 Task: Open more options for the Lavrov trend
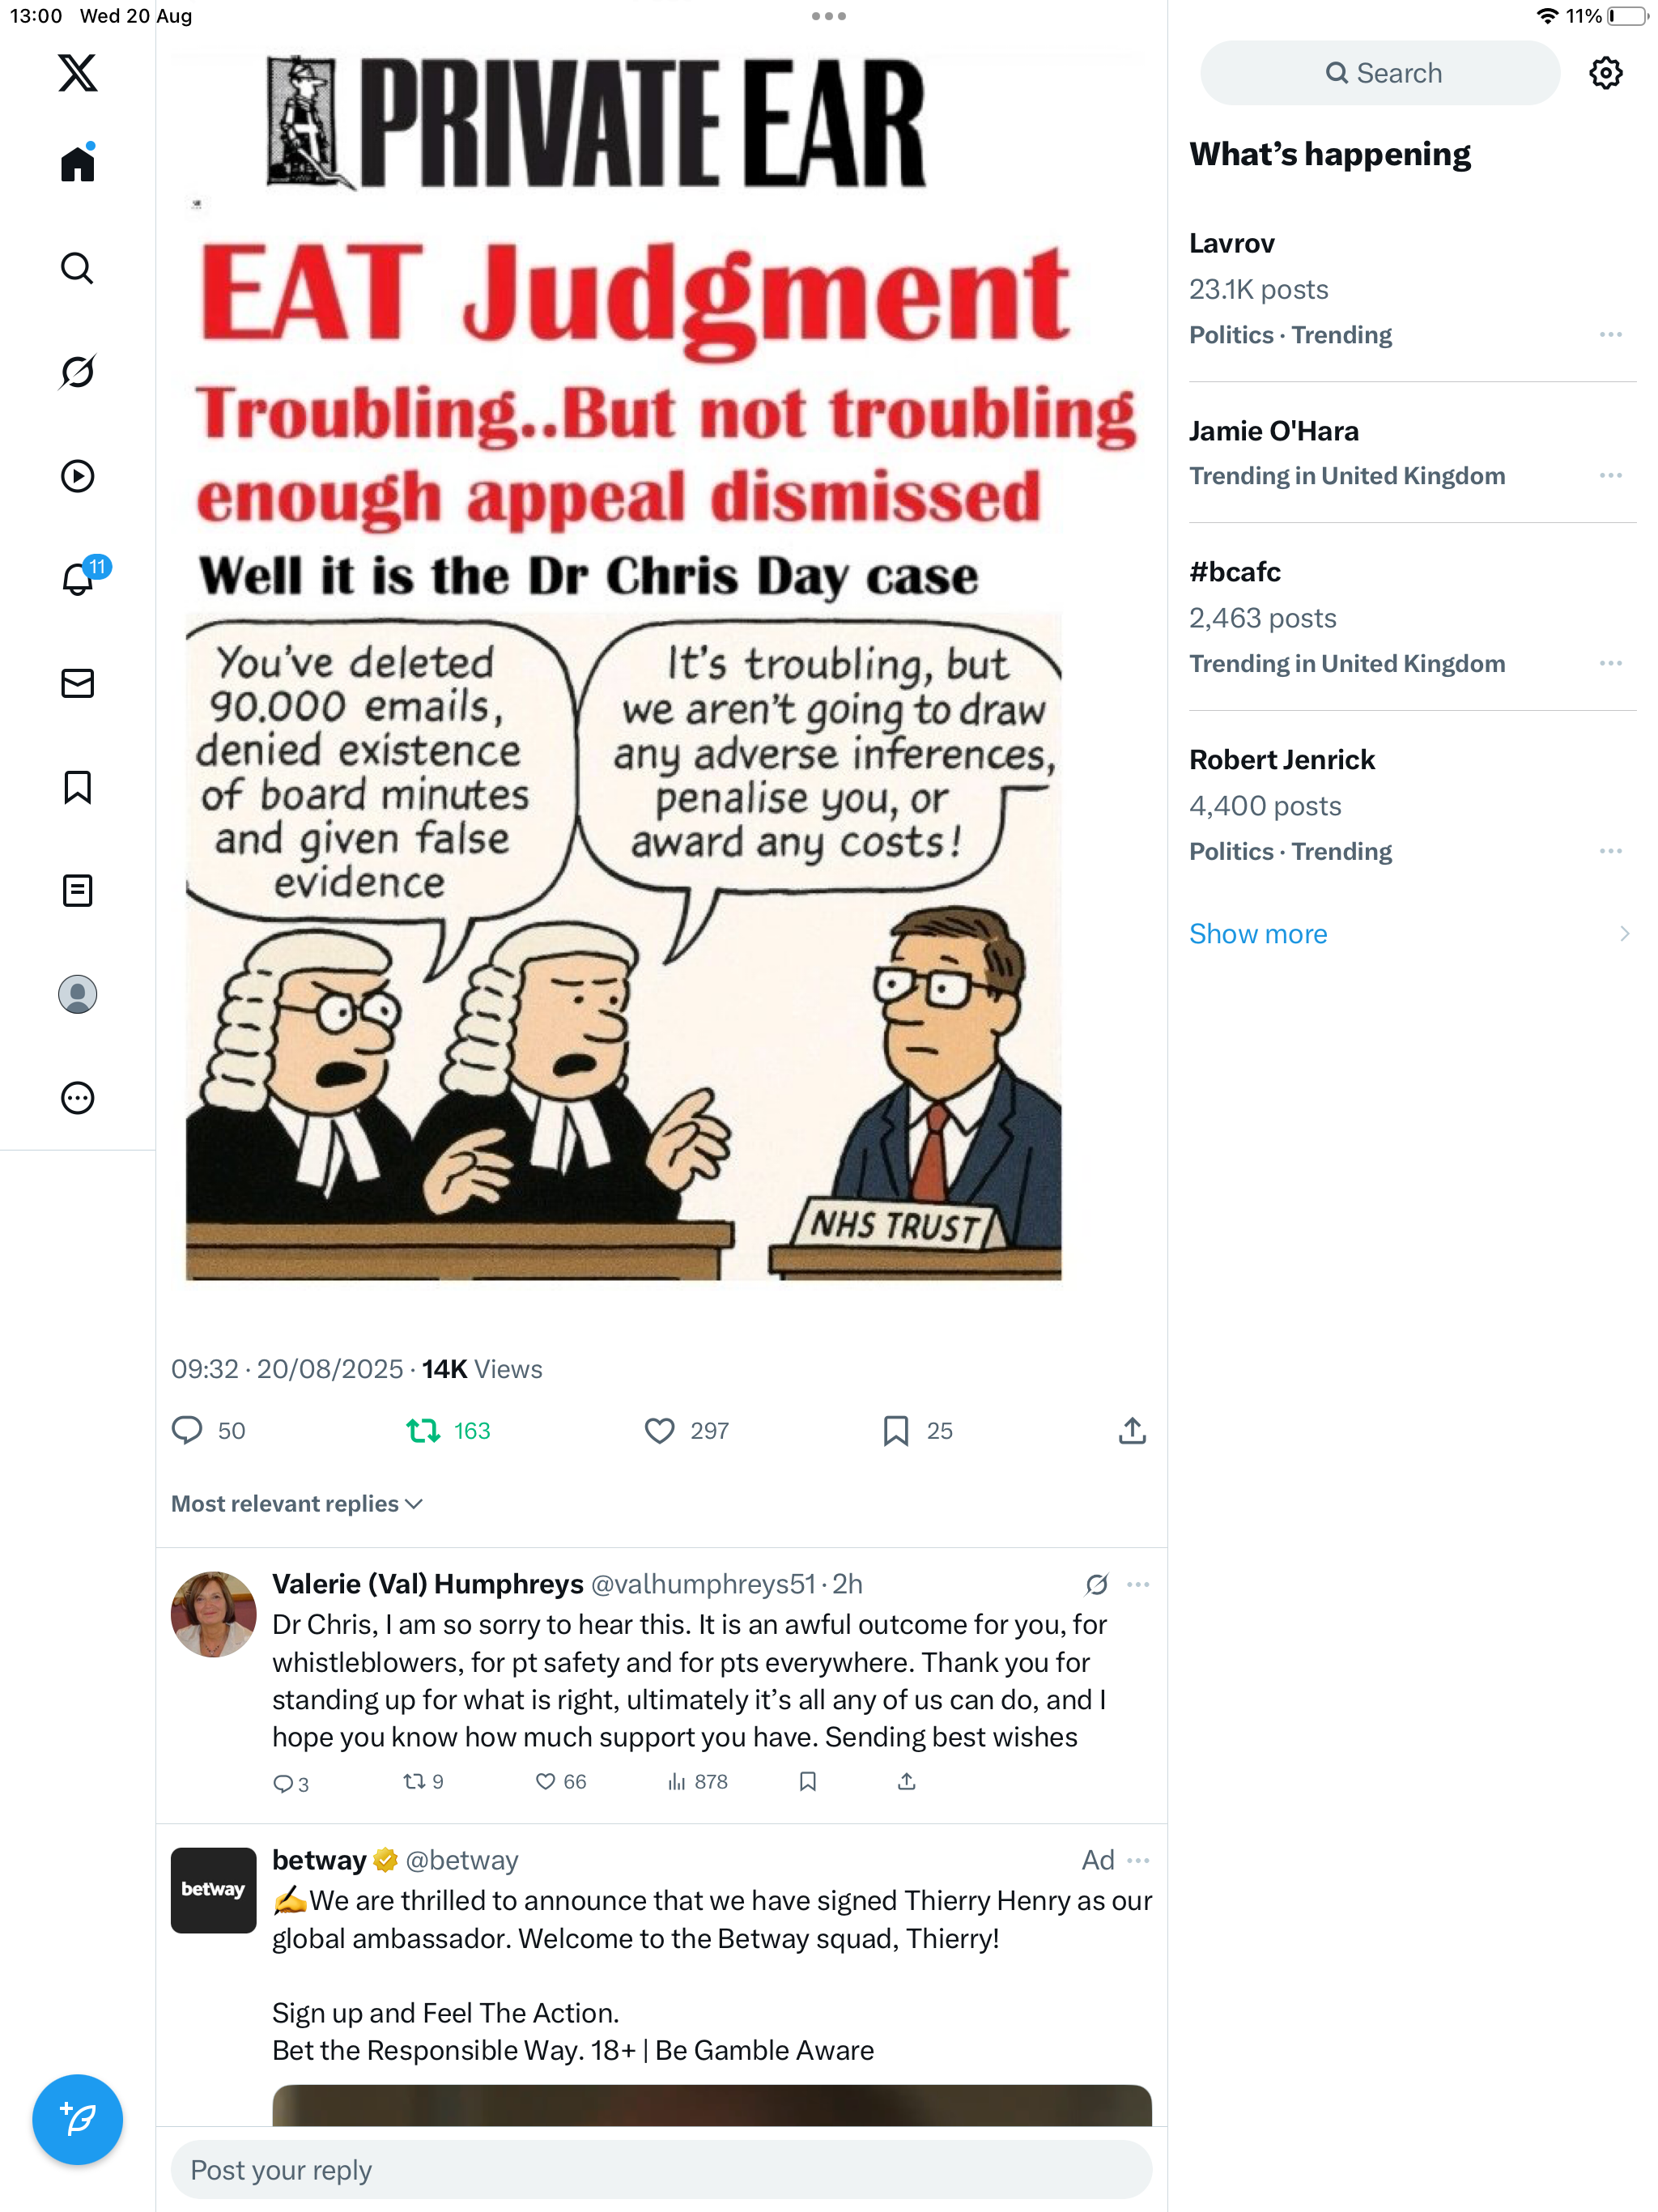click(1610, 334)
